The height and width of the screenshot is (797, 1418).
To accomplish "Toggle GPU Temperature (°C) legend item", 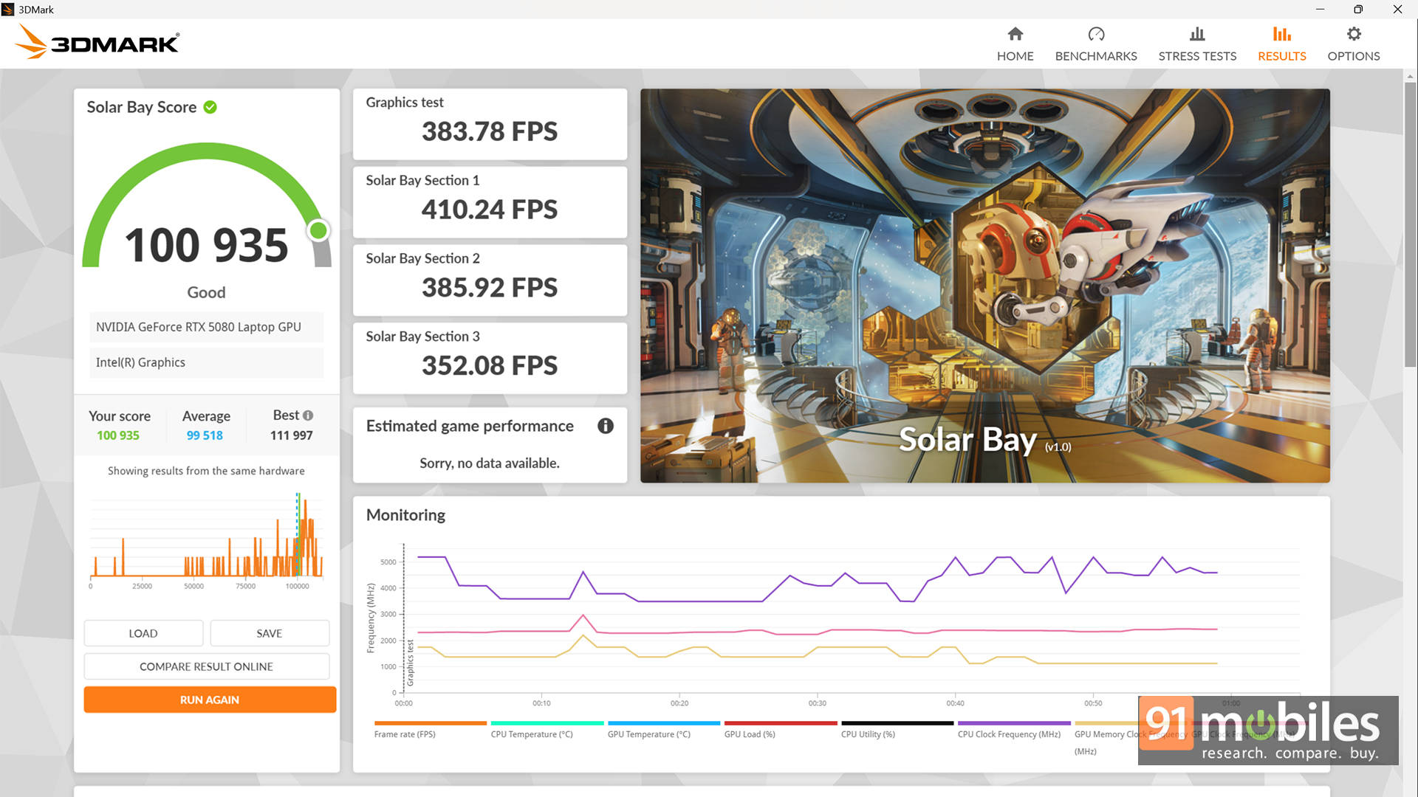I will tap(649, 734).
